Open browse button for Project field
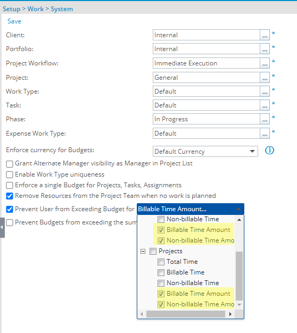Screen dimensions: 297x333 (265, 78)
